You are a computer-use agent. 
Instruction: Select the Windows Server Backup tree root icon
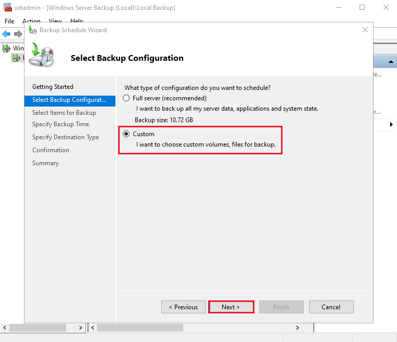tap(6, 48)
